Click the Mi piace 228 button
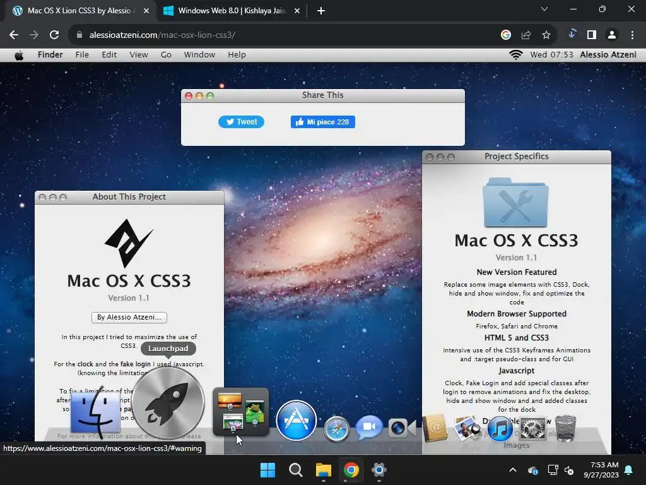This screenshot has height=485, width=646. 322,122
